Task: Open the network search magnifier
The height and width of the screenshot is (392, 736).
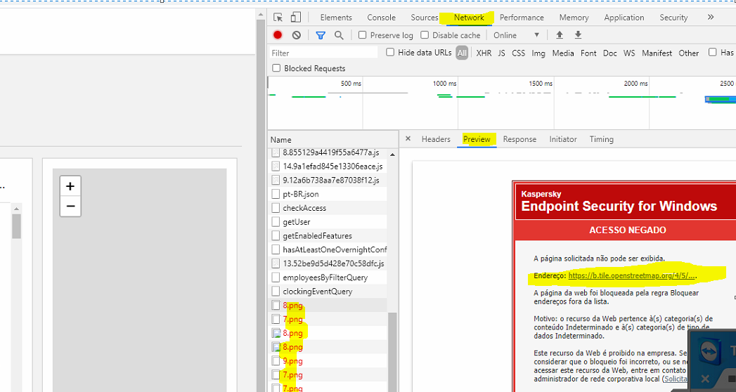Action: click(x=339, y=35)
